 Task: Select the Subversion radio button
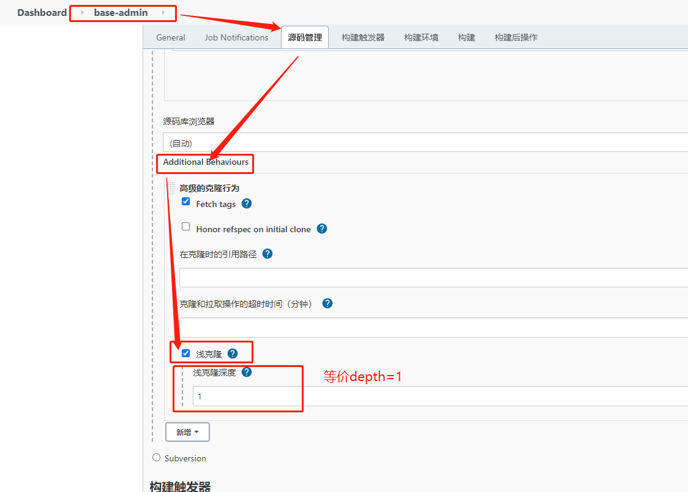156,457
